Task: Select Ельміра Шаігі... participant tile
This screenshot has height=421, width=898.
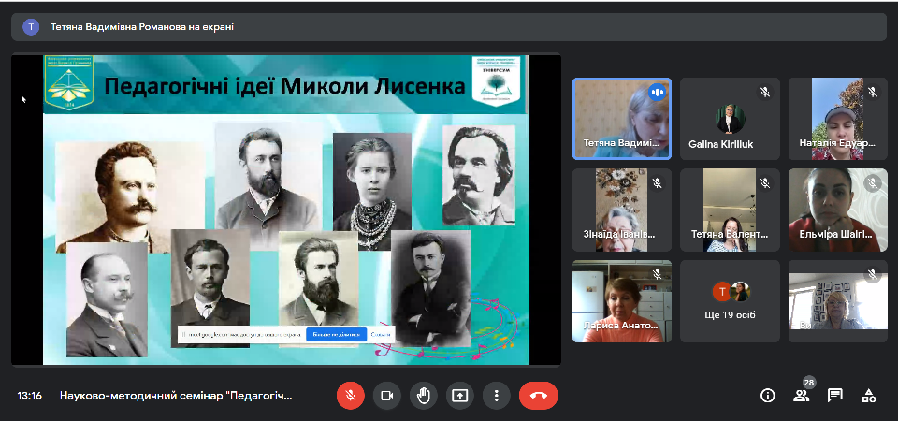Action: (x=838, y=210)
